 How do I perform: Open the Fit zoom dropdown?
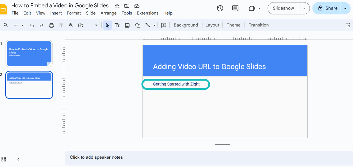pos(87,25)
